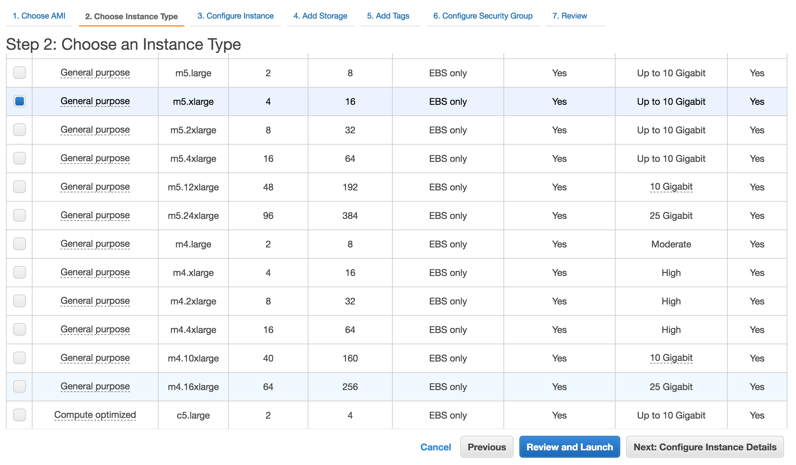Click General purpose link in m5.4xlarge row

pos(95,158)
